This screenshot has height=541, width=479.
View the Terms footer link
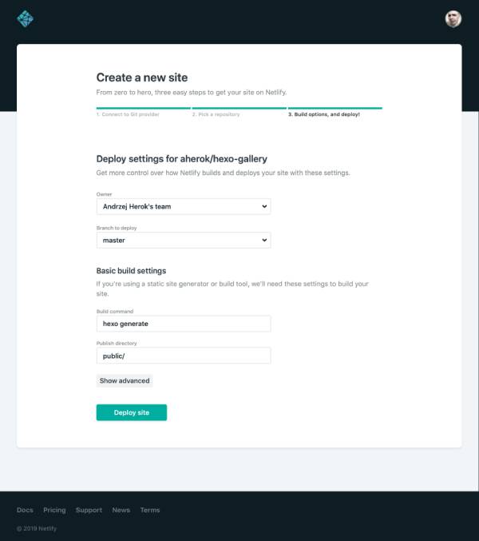click(150, 510)
